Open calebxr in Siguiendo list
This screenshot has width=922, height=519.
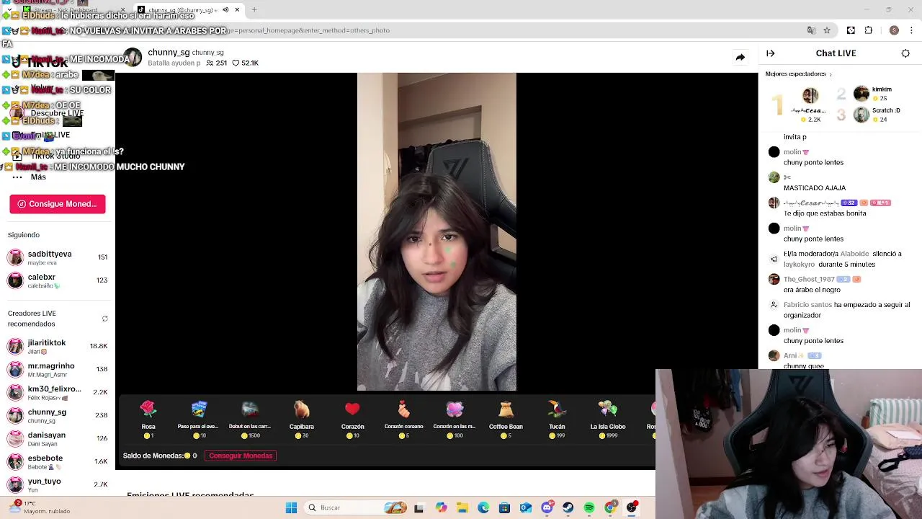coord(57,280)
